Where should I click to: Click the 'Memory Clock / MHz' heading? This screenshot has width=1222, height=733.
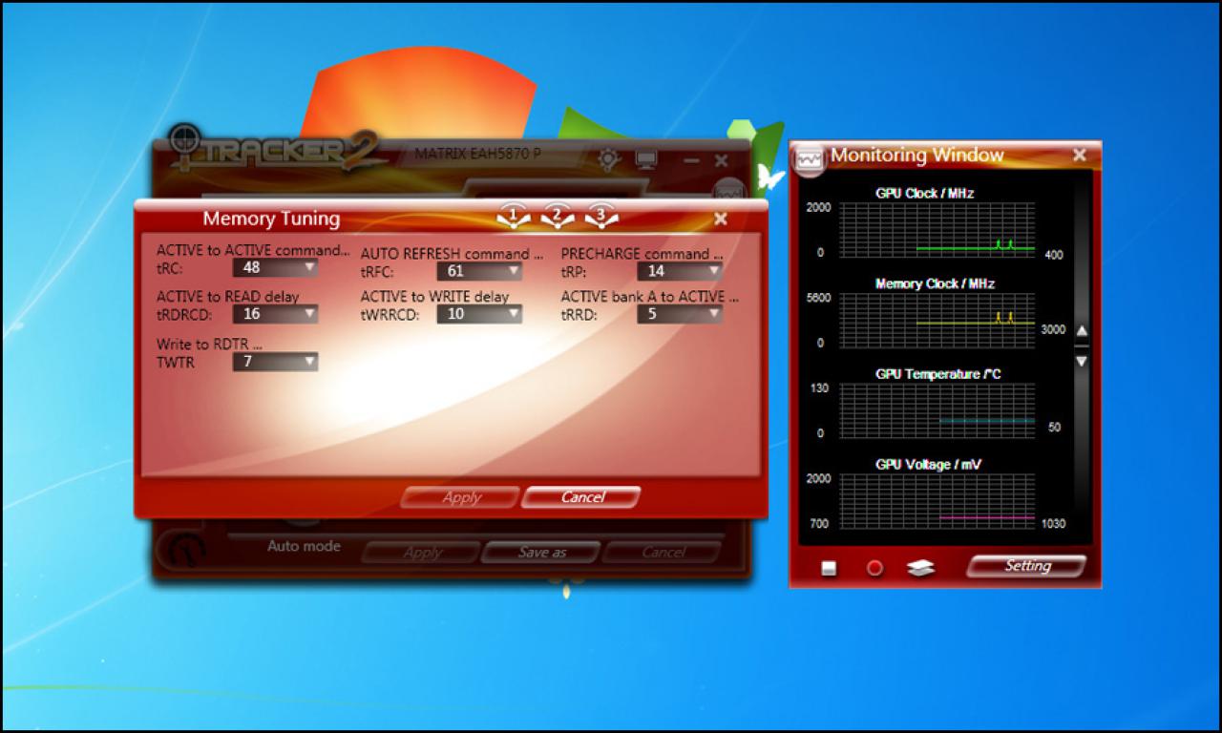(935, 283)
